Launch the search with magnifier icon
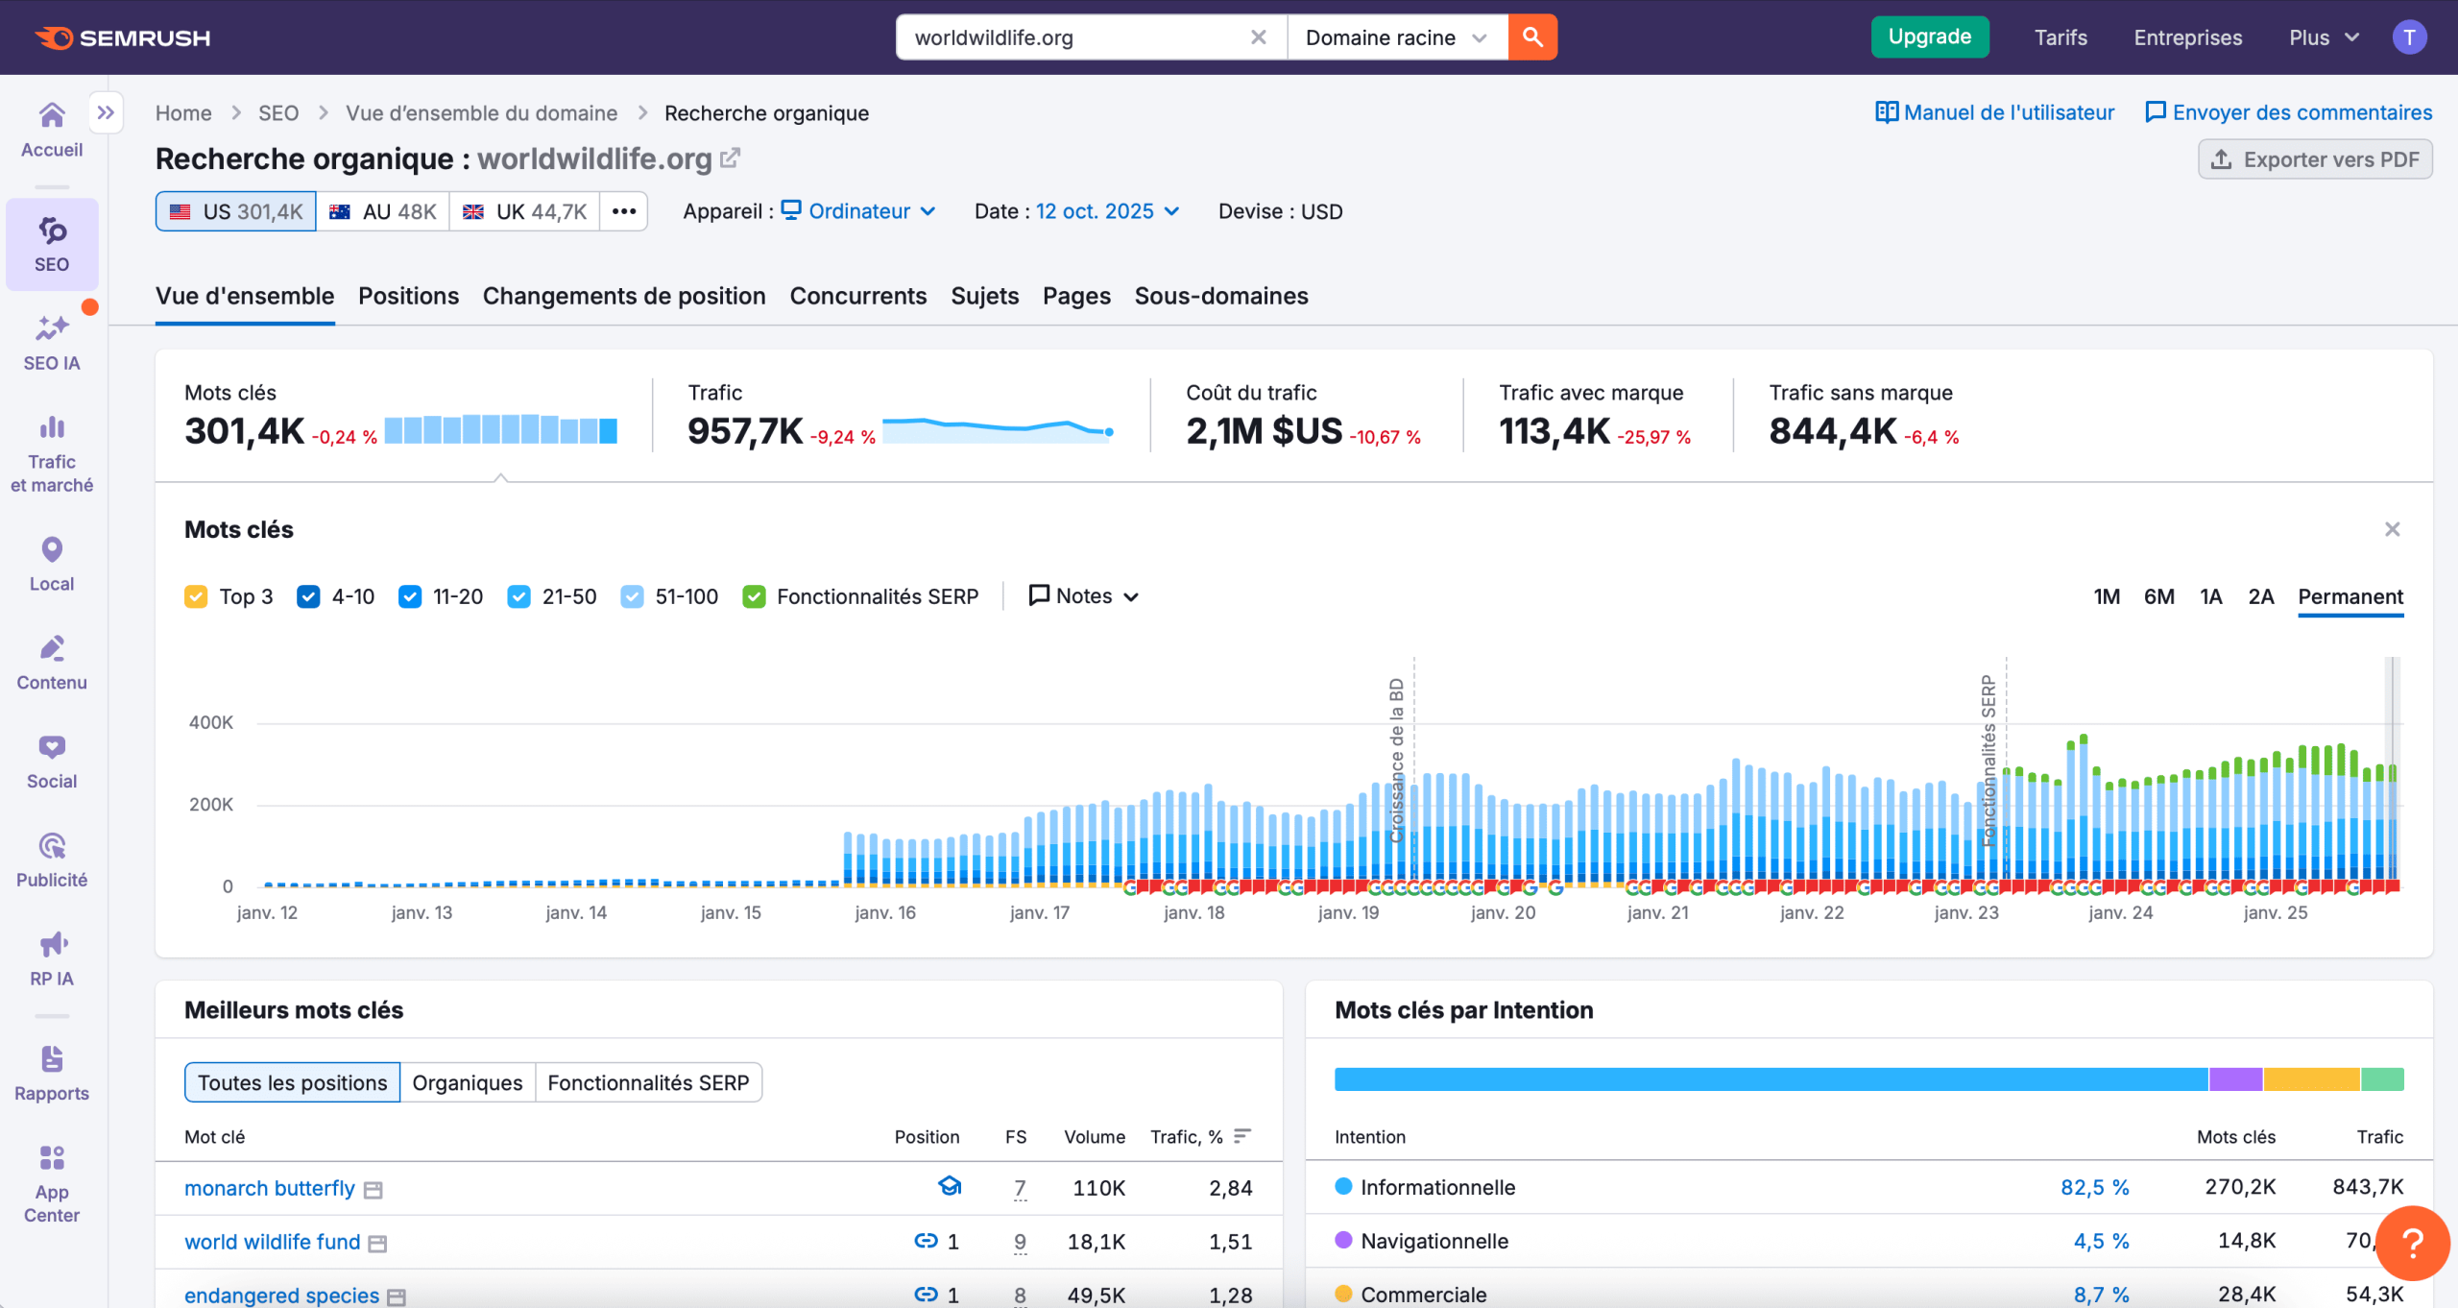Viewport: 2458px width, 1308px height. click(x=1531, y=37)
